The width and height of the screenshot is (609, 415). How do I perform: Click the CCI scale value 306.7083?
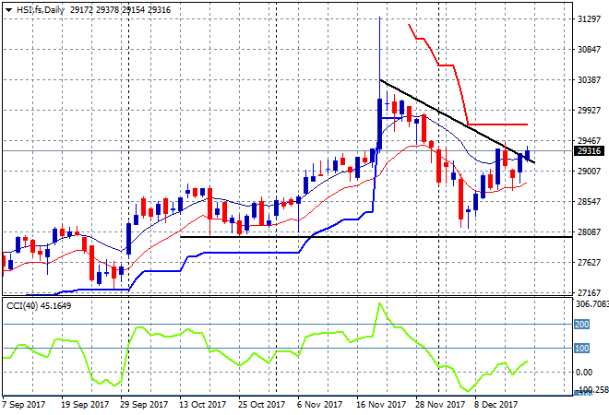591,304
